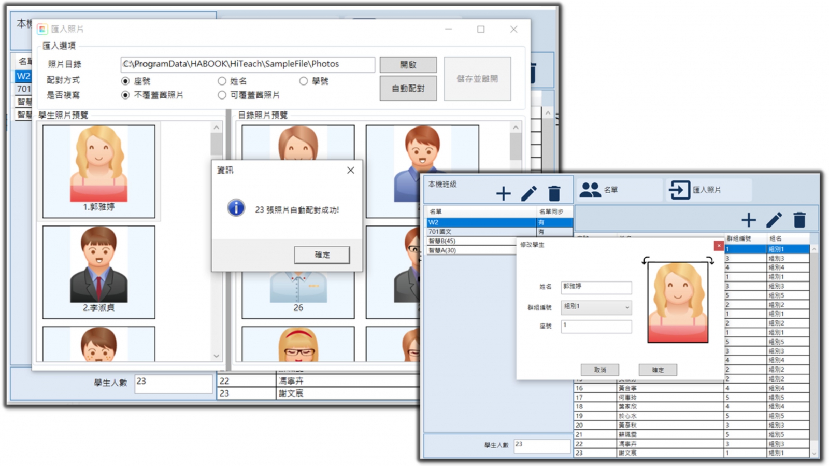The height and width of the screenshot is (466, 829).
Task: Click the trash icon in 本機班級 header
Action: coord(554,193)
